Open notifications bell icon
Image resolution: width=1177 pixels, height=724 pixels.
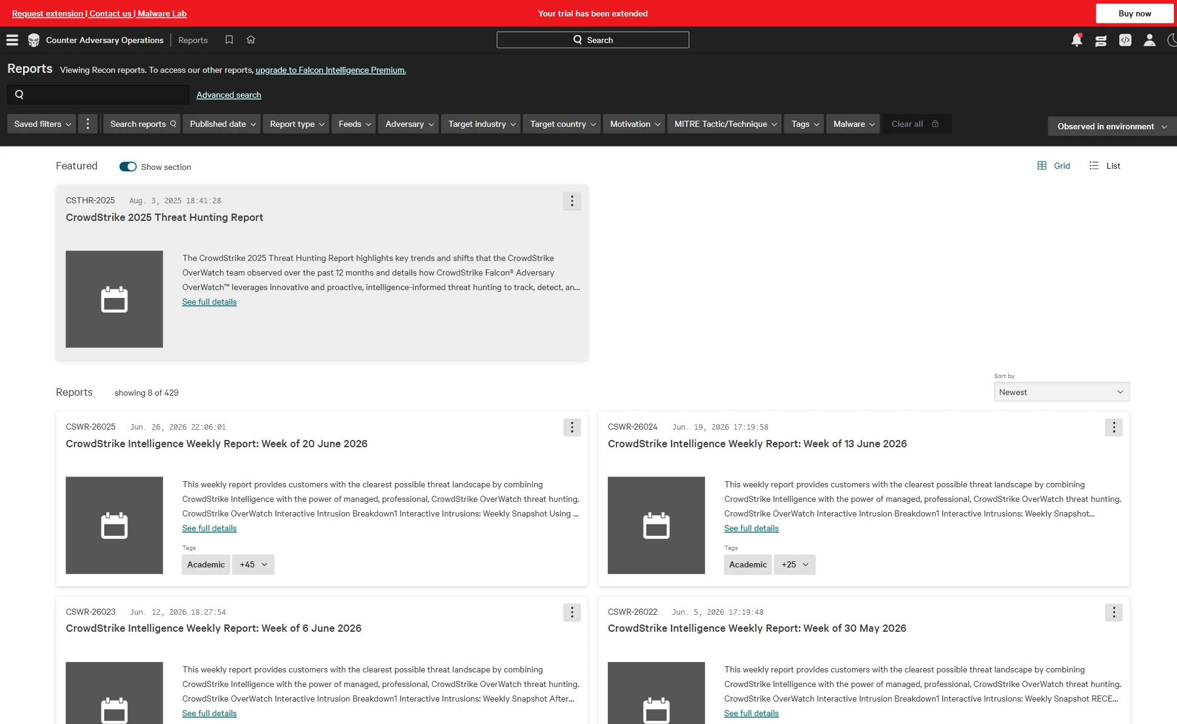pos(1076,40)
